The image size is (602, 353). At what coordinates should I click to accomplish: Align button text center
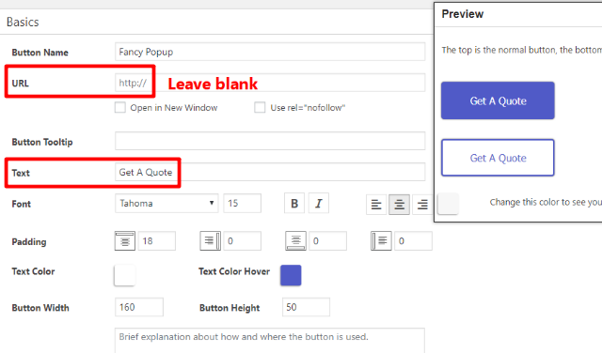tap(399, 205)
